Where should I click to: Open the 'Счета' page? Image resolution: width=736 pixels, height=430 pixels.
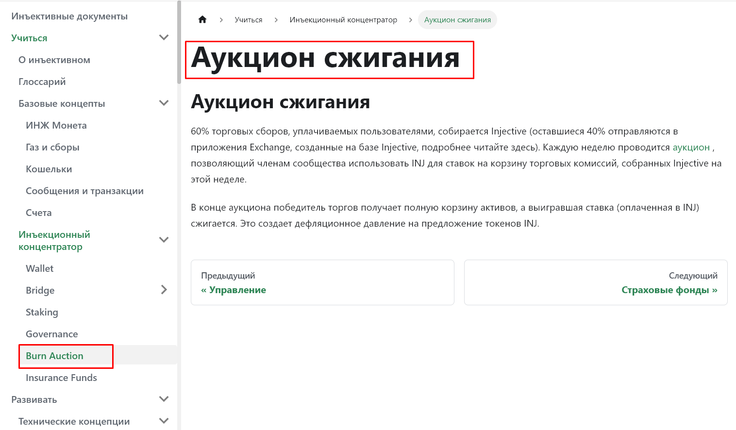[39, 213]
